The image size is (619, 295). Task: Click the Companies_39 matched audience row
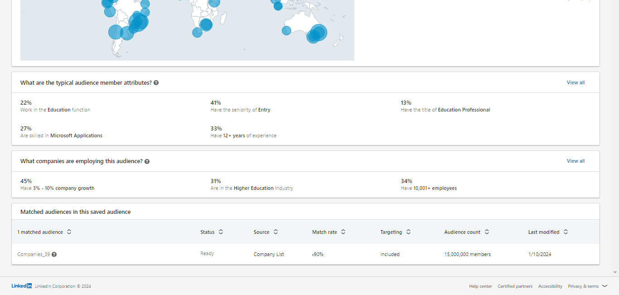click(34, 255)
